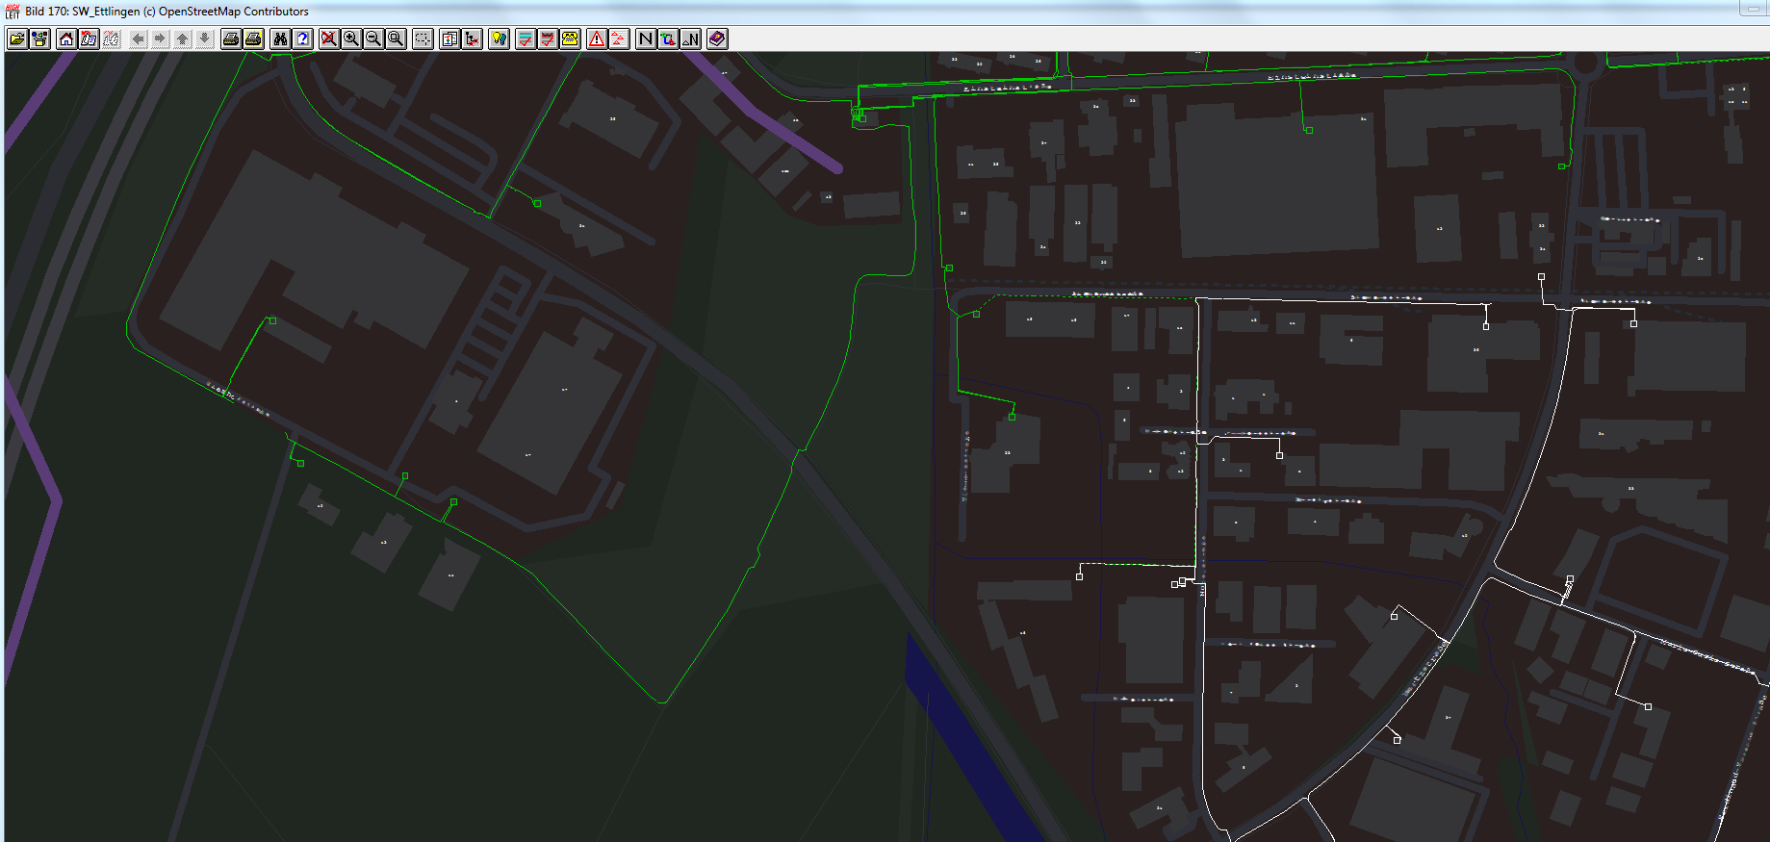Click the N with small triangle icon
This screenshot has height=842, width=1770.
point(690,38)
